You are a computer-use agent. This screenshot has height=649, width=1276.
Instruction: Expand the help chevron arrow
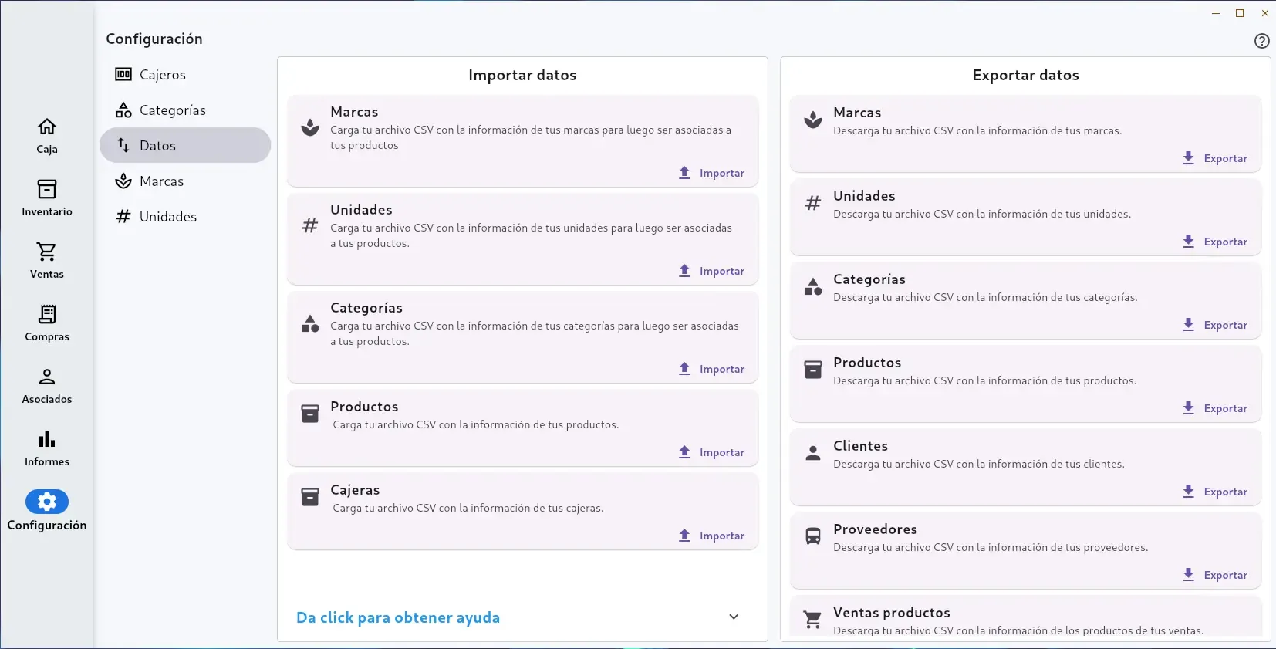point(734,617)
